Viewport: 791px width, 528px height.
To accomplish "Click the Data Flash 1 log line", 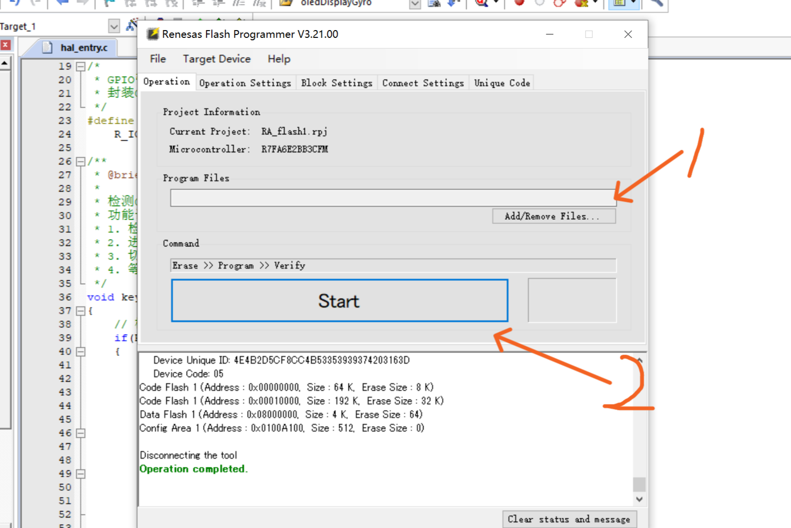I will pos(281,415).
